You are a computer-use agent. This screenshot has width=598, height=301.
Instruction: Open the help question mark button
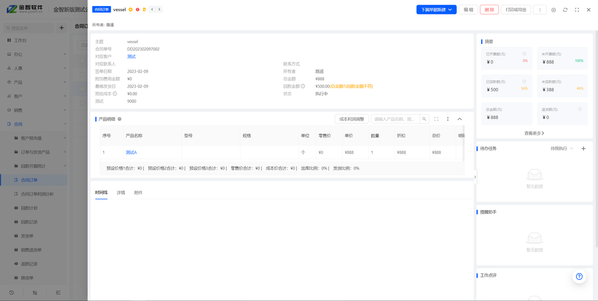[x=579, y=276]
